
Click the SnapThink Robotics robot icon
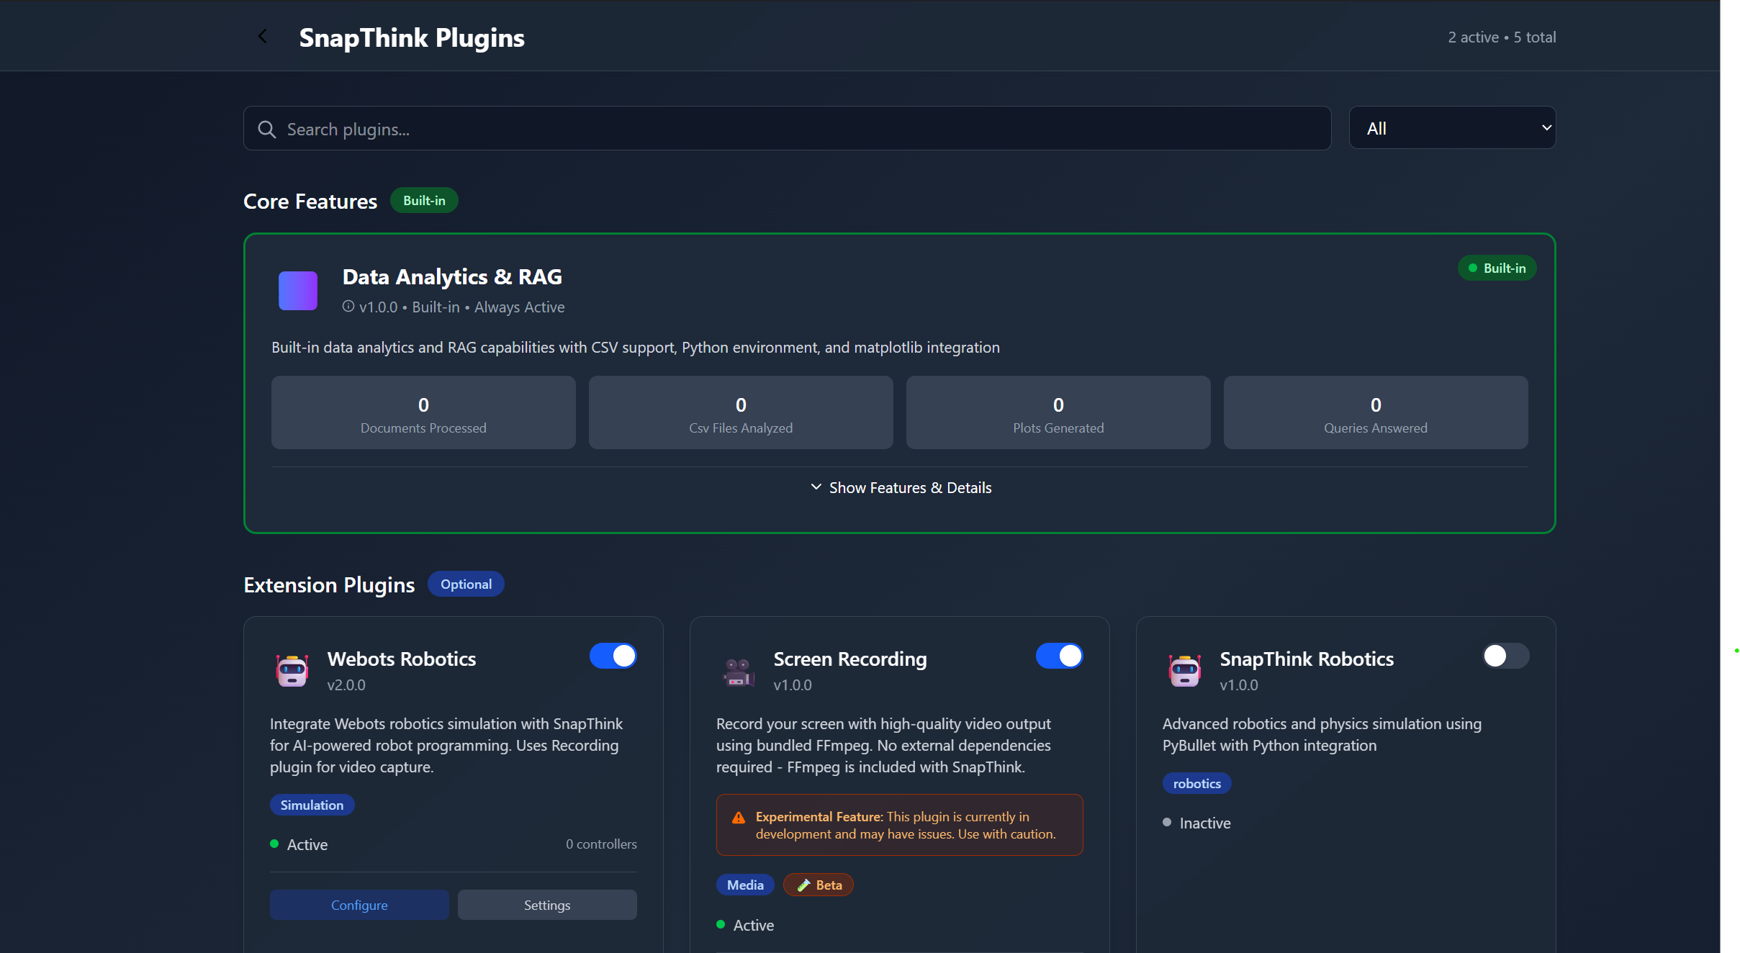point(1184,670)
